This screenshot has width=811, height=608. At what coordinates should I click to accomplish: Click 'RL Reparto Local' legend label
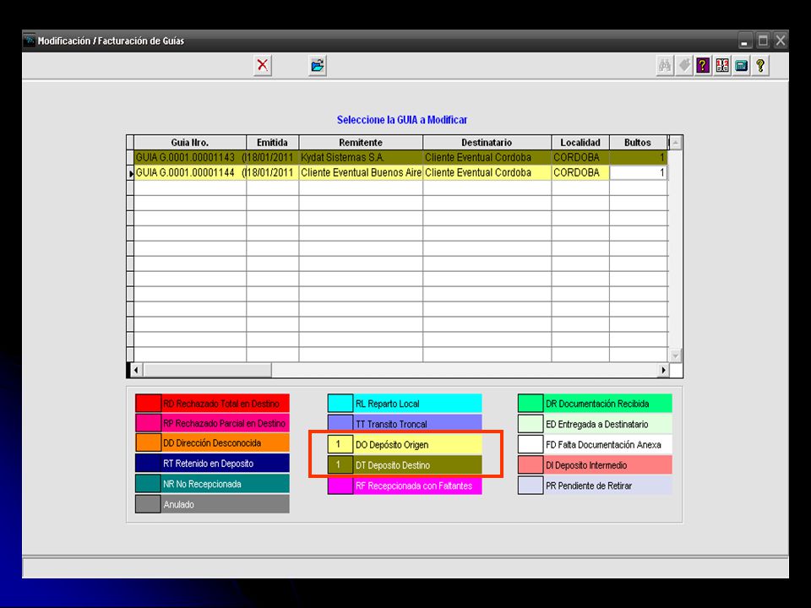point(388,404)
